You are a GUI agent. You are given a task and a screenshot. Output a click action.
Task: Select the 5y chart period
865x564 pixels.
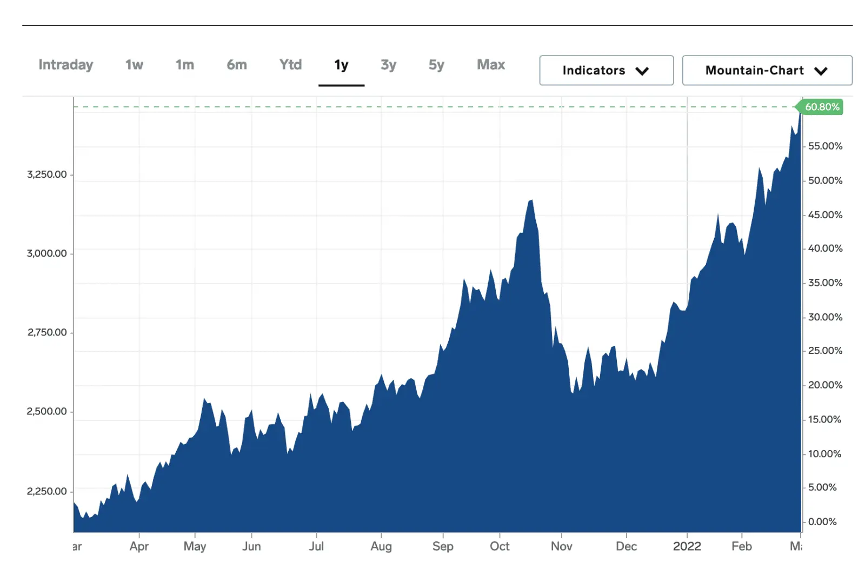436,65
